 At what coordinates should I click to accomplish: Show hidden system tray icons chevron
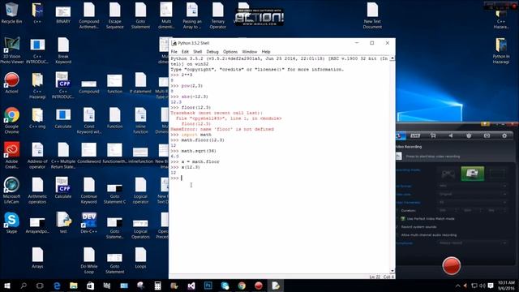click(x=457, y=286)
